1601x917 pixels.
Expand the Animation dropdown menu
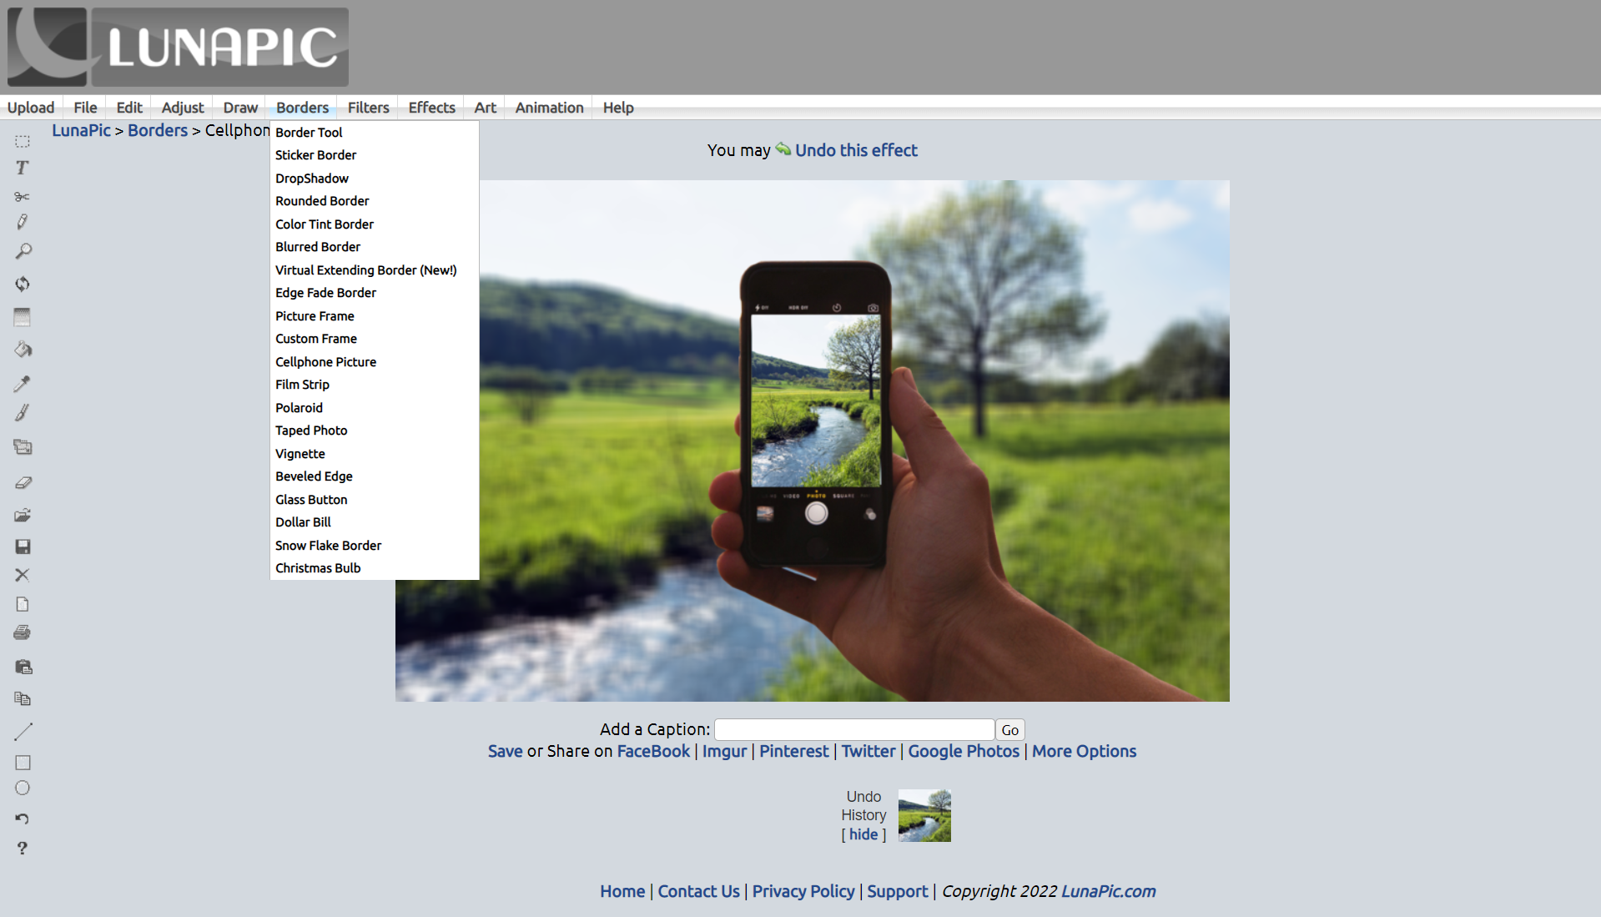[x=549, y=108]
